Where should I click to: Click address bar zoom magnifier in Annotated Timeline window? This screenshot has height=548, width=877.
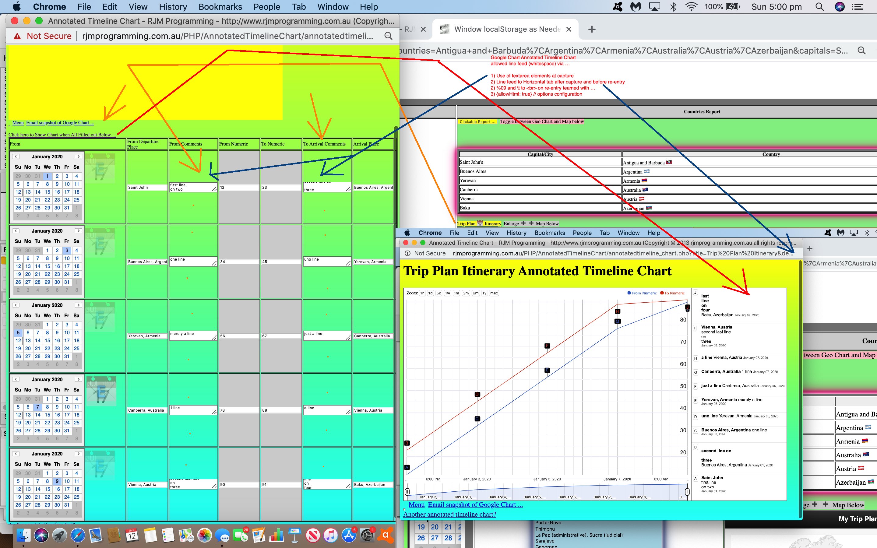pos(388,36)
